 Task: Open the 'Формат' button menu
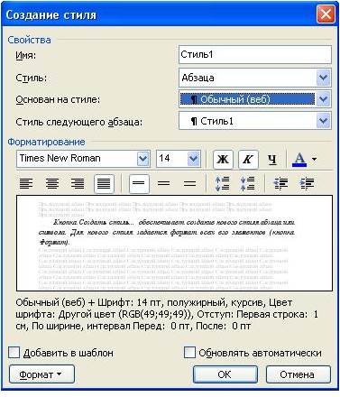41,374
